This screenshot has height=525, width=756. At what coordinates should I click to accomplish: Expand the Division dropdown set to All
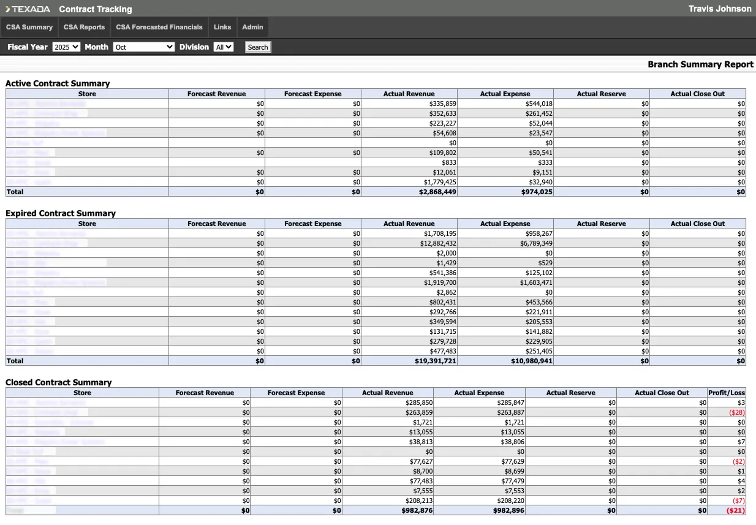coord(223,47)
